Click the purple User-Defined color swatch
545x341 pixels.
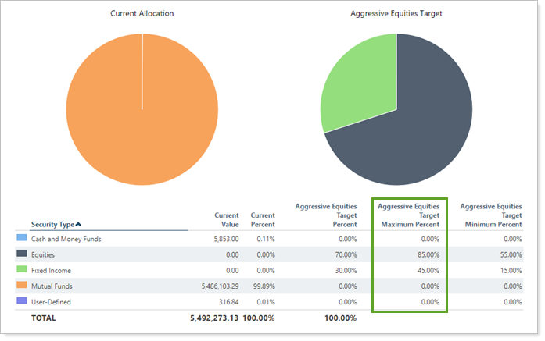tap(21, 301)
